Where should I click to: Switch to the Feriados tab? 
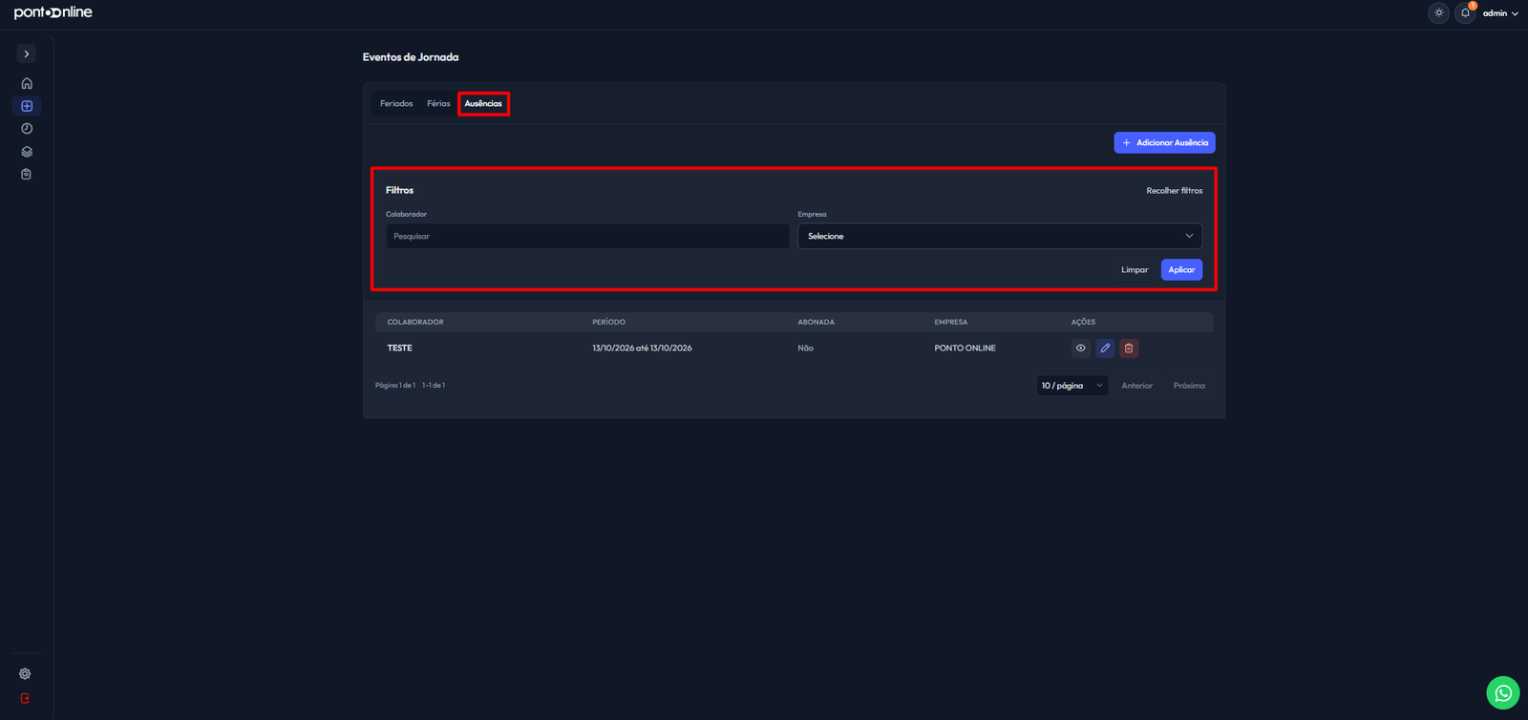(396, 103)
